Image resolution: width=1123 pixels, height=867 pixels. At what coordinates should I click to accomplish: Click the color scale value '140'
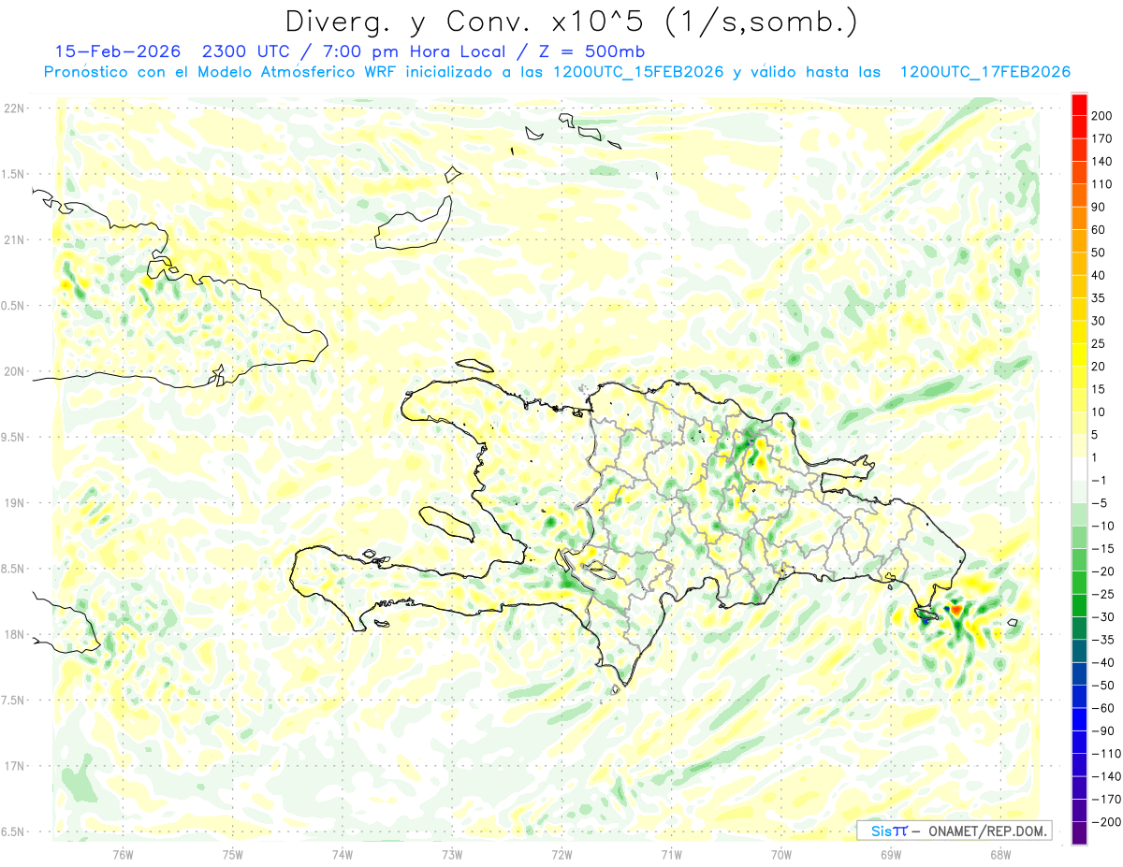pyautogui.click(x=1102, y=162)
